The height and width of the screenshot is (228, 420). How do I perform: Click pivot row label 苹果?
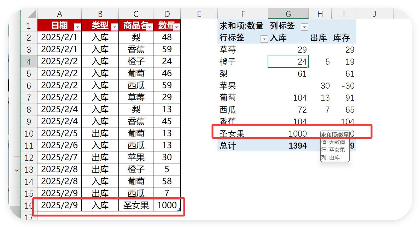228,86
